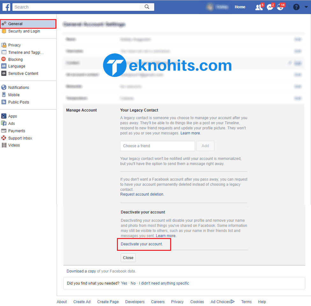Open the Create Ad footer link
Image resolution: width=311 pixels, height=306 pixels.
point(82,302)
